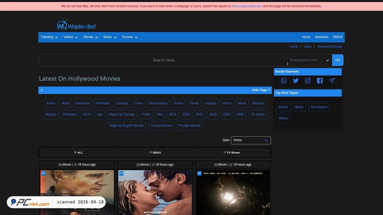Click the Home breadcrumb link

pos(294,47)
